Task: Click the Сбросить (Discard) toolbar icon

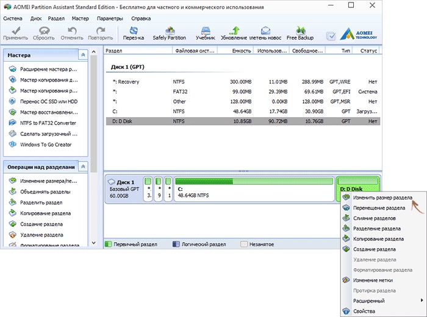Action: tap(44, 34)
